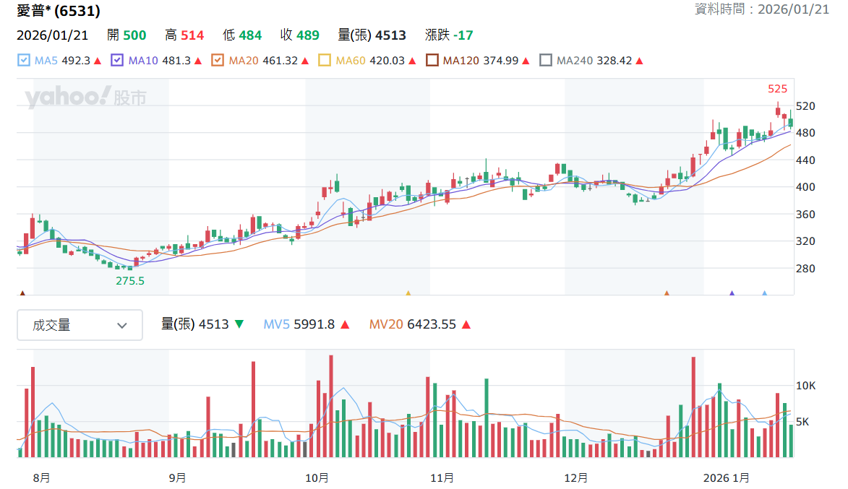Uncheck the MA5 moving average checkbox
The width and height of the screenshot is (848, 489).
[24, 61]
